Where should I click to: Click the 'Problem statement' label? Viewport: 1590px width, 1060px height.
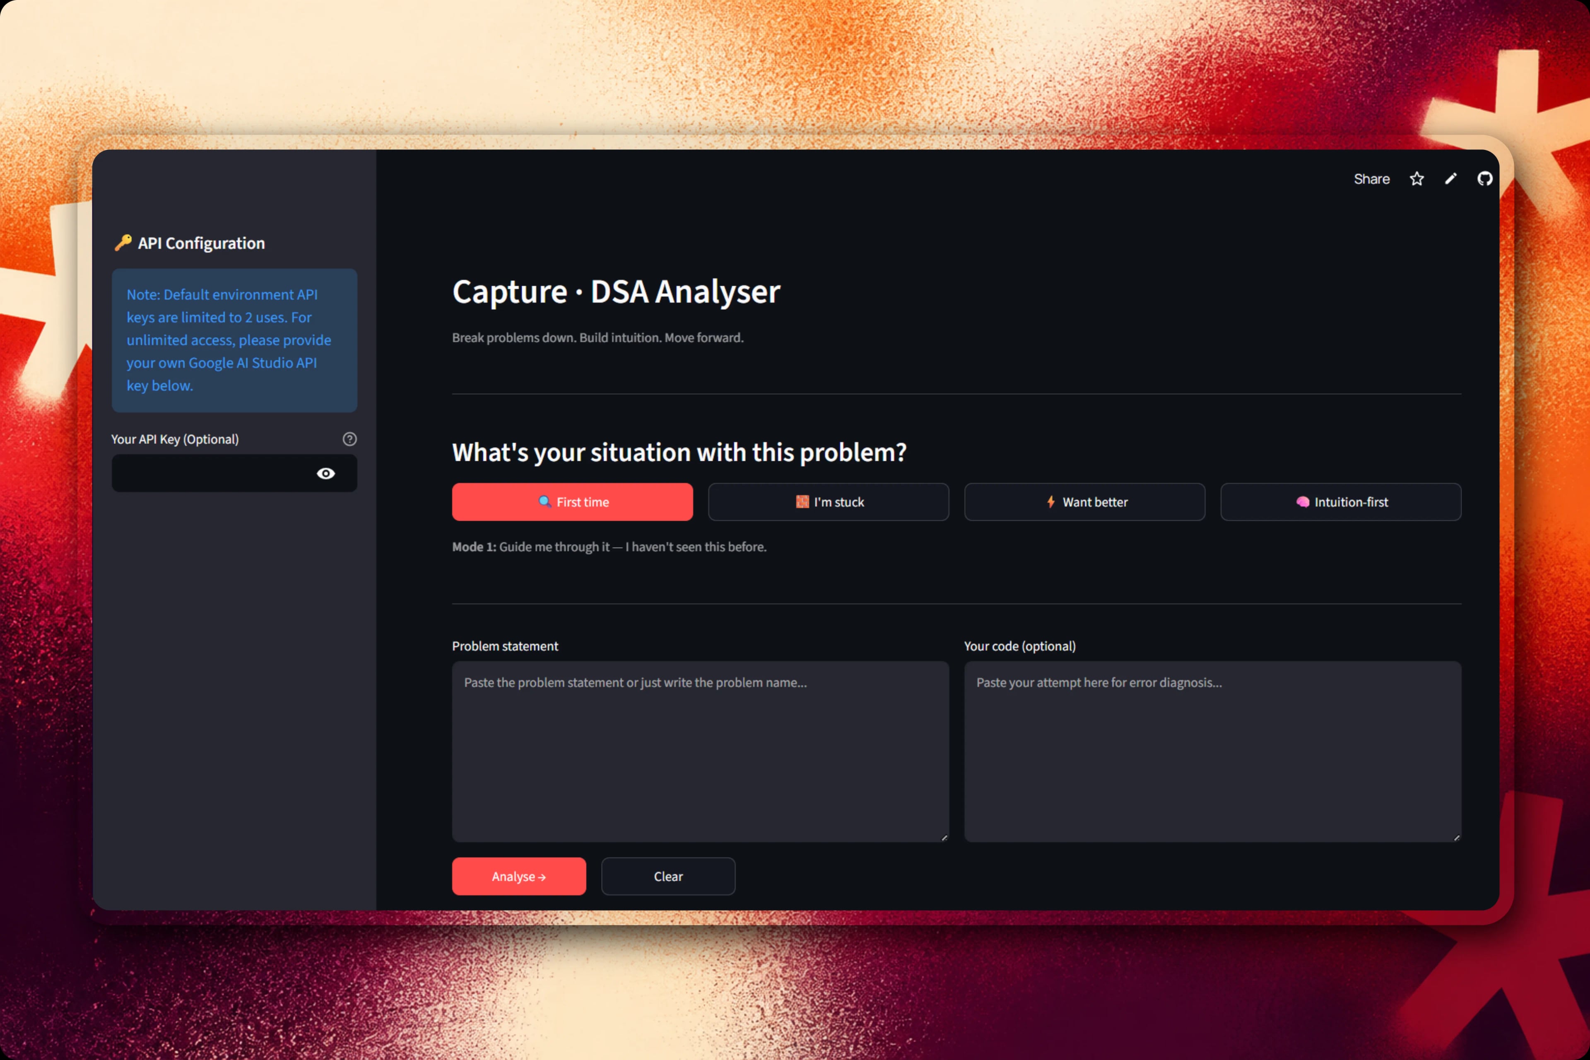[505, 646]
